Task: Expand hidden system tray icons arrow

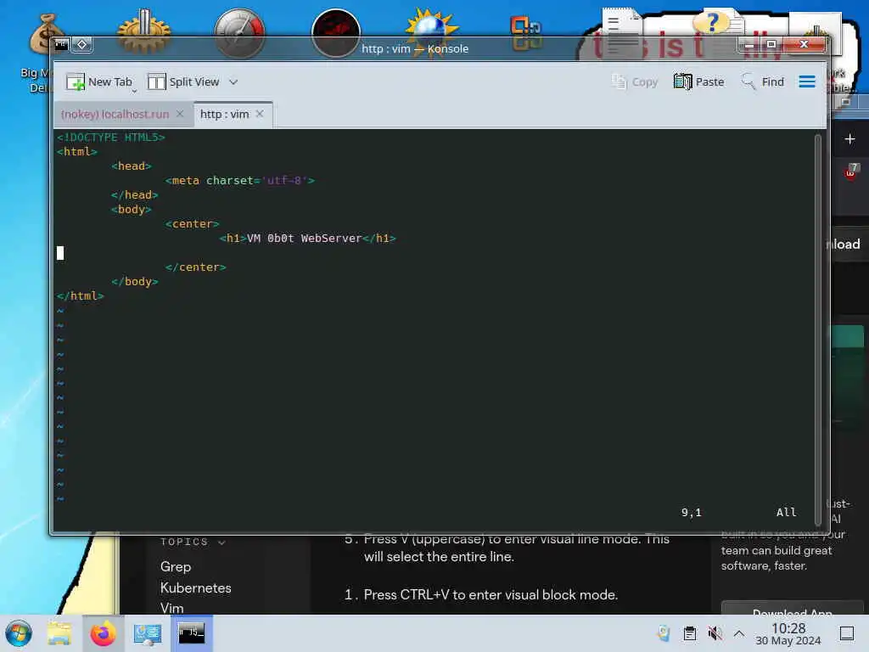Action: (x=739, y=633)
